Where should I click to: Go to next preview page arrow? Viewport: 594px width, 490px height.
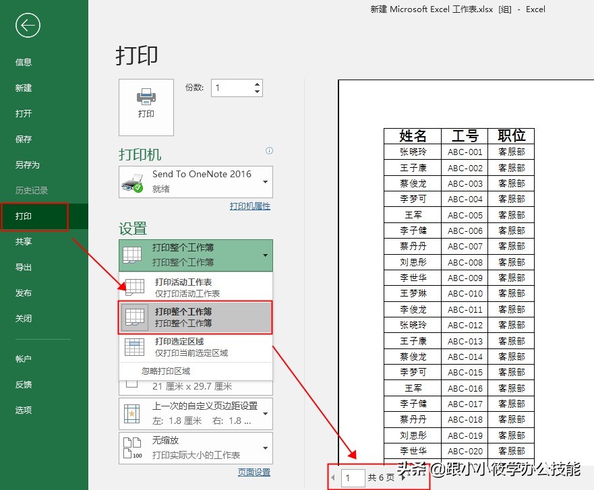click(x=403, y=477)
